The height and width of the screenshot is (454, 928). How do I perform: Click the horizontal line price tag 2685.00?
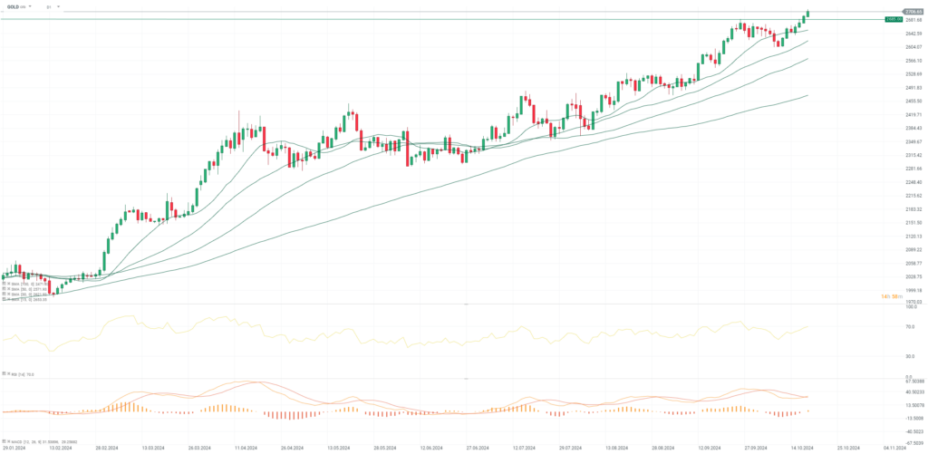(894, 19)
